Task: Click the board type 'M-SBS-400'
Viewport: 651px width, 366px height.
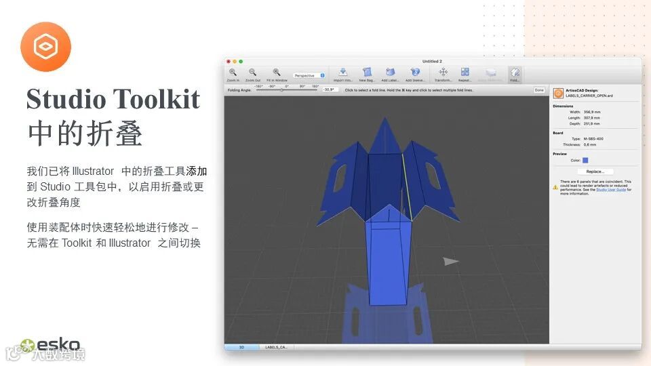Action: pos(593,138)
